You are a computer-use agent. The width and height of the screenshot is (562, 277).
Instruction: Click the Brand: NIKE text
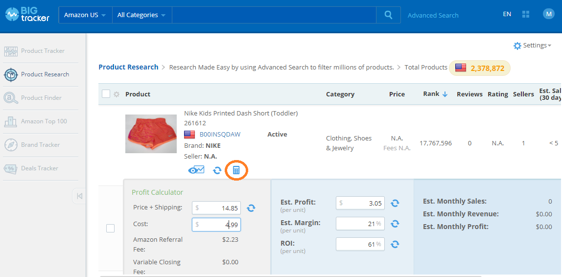[203, 146]
